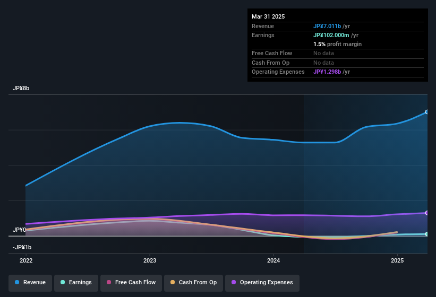Click the 1.5% profit margin text

(337, 44)
